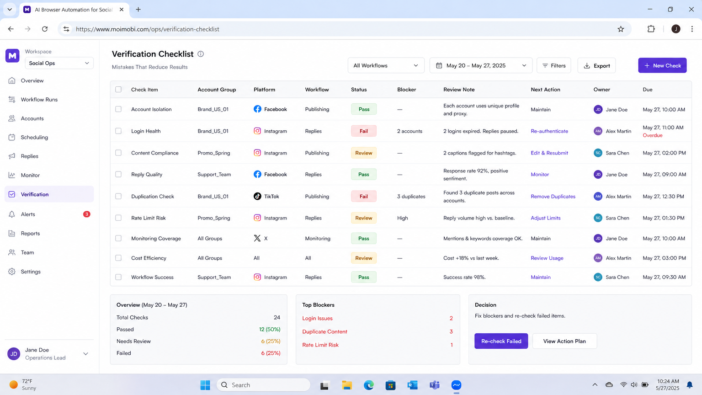Click Jane Doe avatar in Reply Quality row

coord(598,174)
